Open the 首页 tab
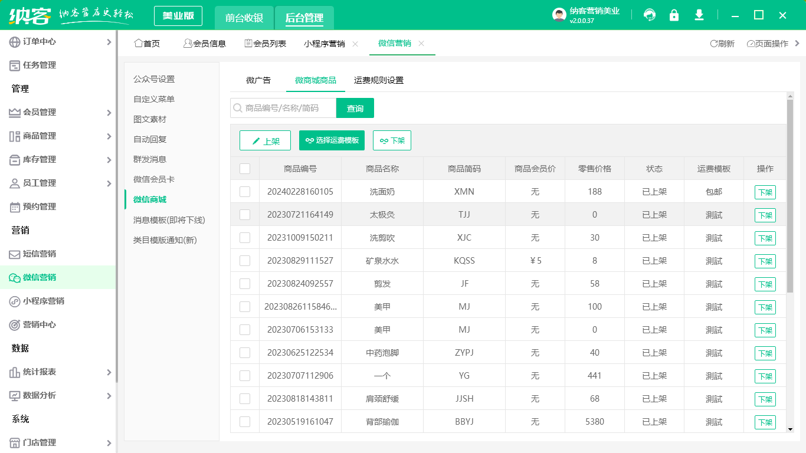The width and height of the screenshot is (806, 453). pos(147,44)
